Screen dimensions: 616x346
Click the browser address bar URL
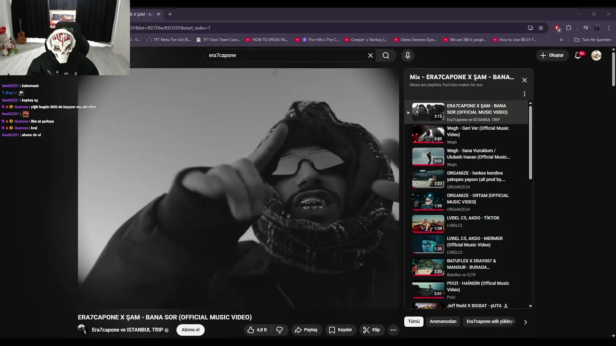[169, 28]
